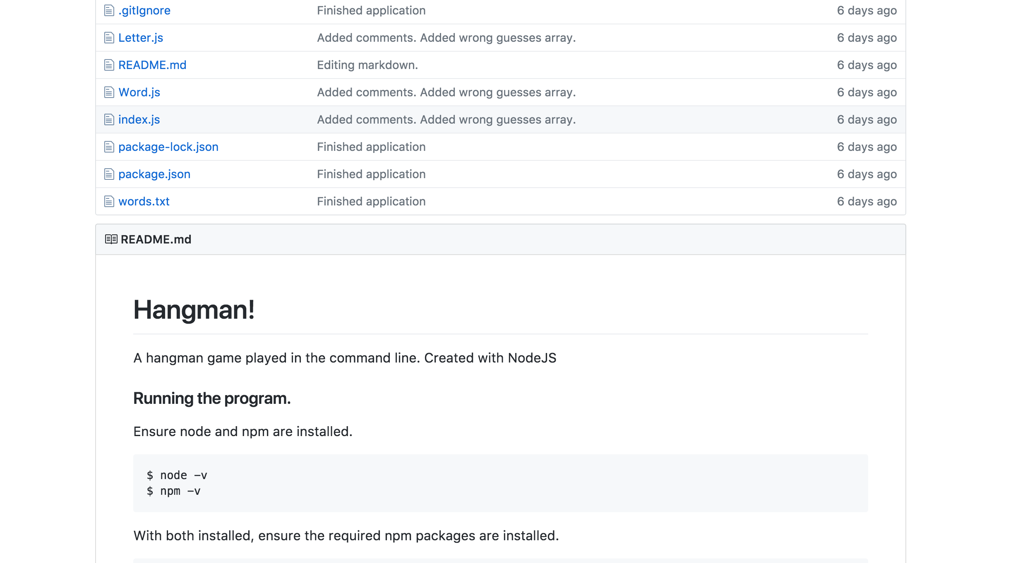Click the file icon beside index.js
1013x563 pixels.
pyautogui.click(x=109, y=119)
